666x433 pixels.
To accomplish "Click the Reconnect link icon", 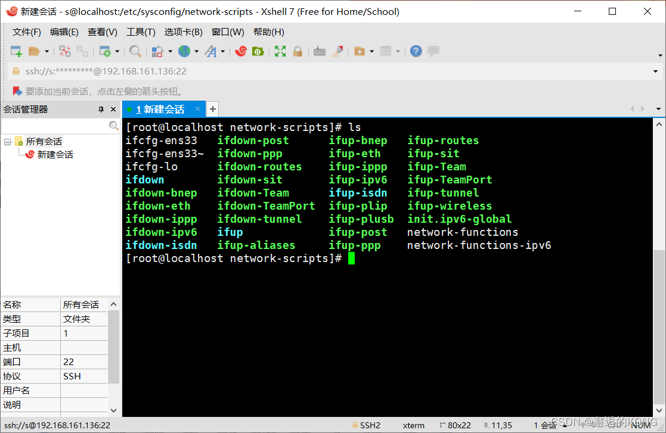I will [x=82, y=51].
